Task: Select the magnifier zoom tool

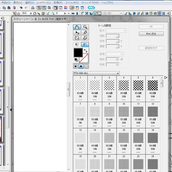Action: click(85, 27)
